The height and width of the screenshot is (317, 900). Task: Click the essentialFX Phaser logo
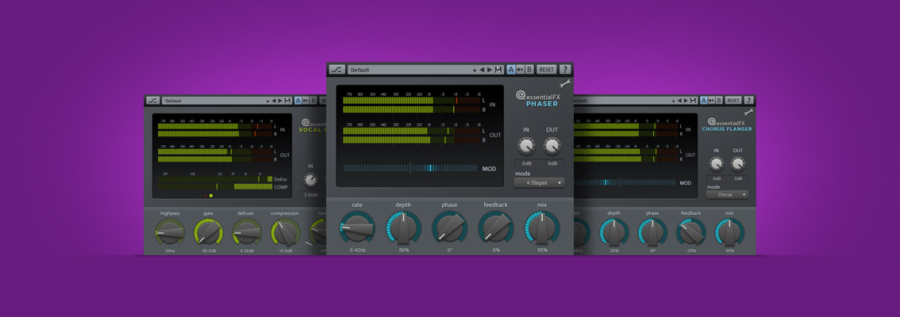coord(538,98)
